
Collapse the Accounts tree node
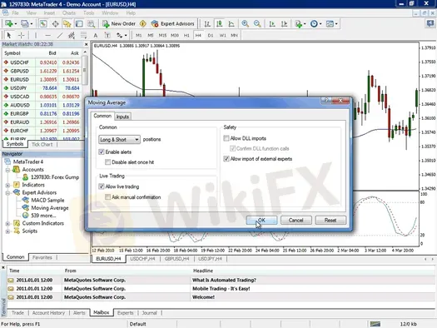(x=7, y=170)
